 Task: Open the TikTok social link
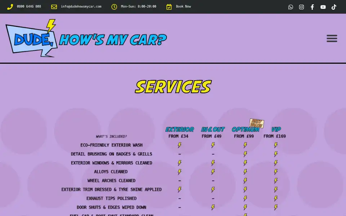(334, 7)
